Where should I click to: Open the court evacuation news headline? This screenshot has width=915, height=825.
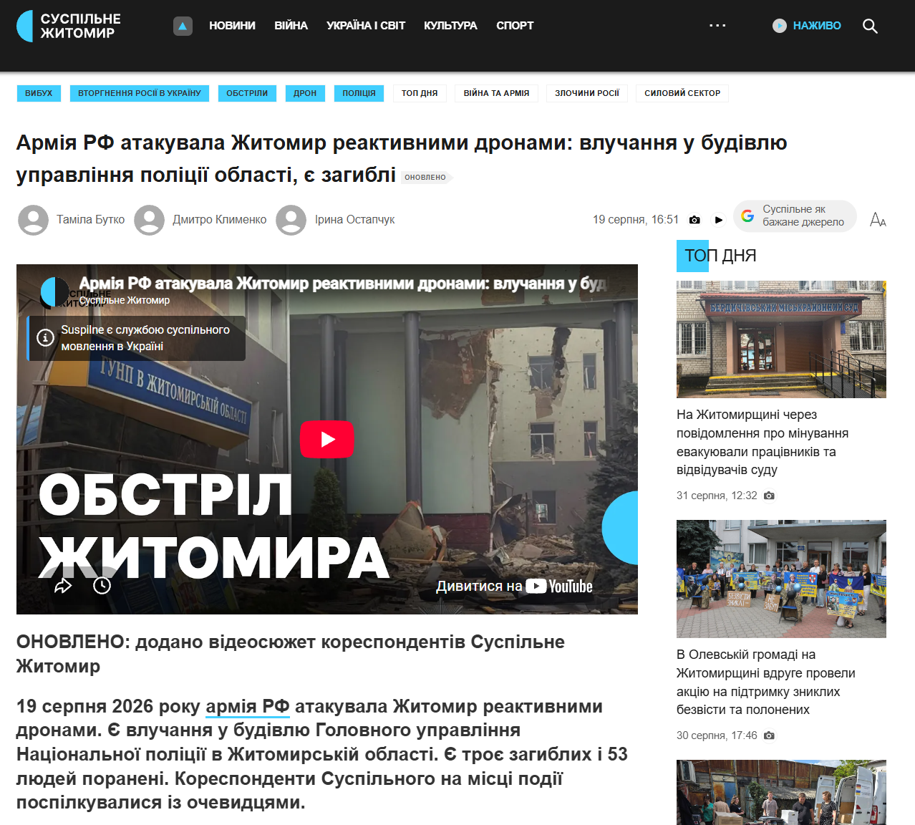tap(762, 443)
